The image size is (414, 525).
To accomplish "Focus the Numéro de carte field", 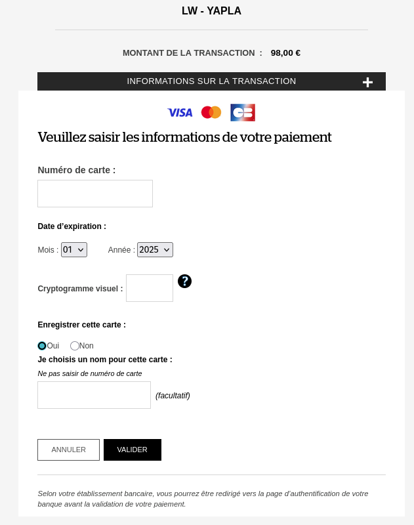I will [x=95, y=194].
